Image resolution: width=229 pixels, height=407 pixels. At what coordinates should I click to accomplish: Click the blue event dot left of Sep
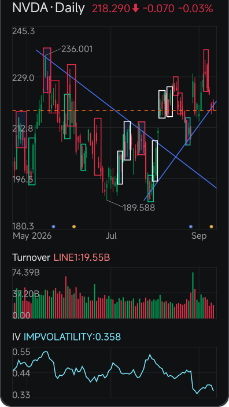point(191,227)
